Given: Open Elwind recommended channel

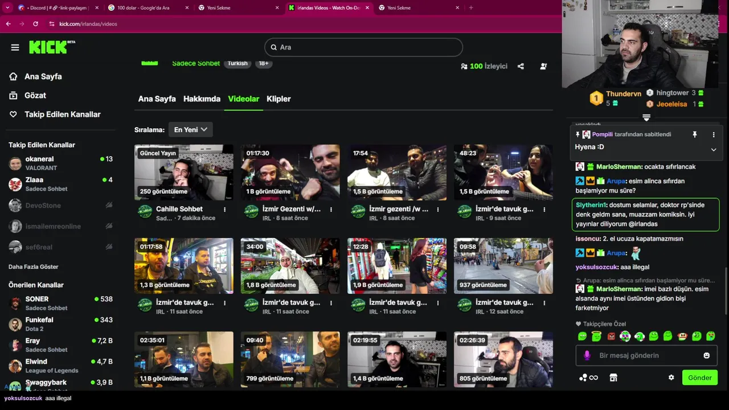Looking at the screenshot, I should [x=62, y=366].
